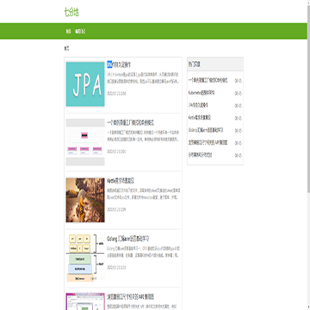
Task: Open the Golang asm entry in sidebar list
Action: click(x=206, y=130)
